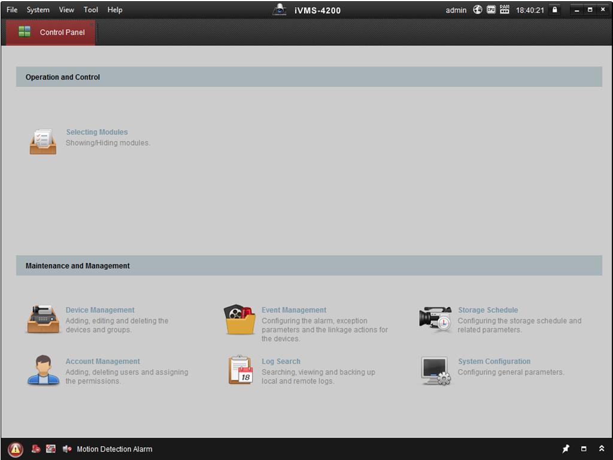Click the System Configuration monitor icon
The width and height of the screenshot is (613, 460).
coord(436,371)
